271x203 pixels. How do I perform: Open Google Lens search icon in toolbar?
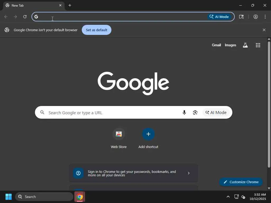tap(241, 17)
